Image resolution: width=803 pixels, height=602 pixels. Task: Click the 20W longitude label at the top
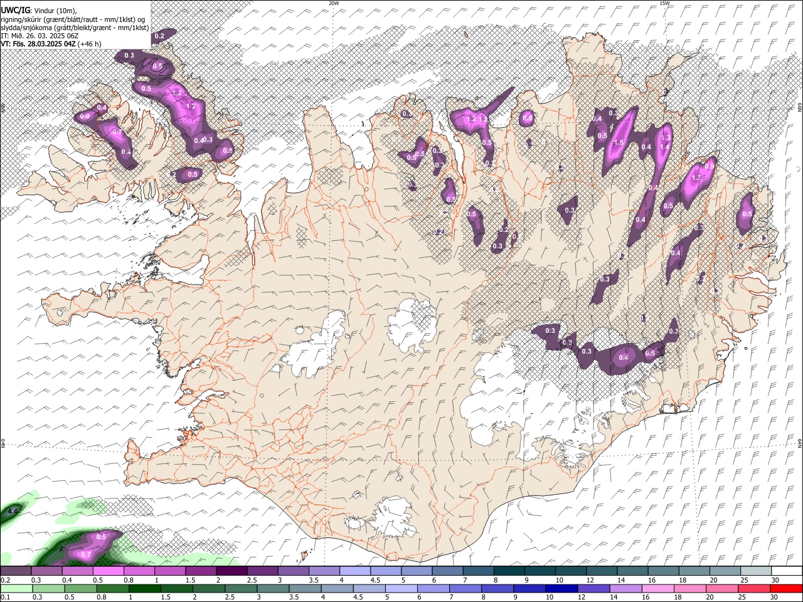click(x=334, y=3)
